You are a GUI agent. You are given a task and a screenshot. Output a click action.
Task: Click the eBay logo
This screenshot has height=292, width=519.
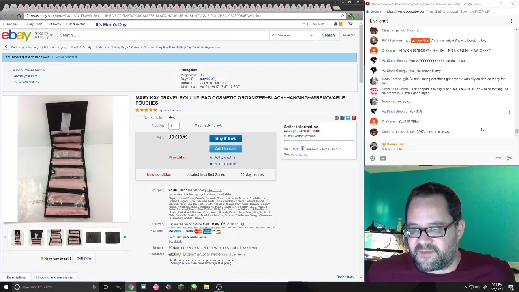point(16,35)
